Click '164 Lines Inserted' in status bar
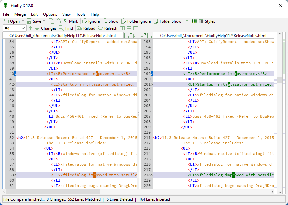Viewport: 288px width, 205px height. [154, 199]
